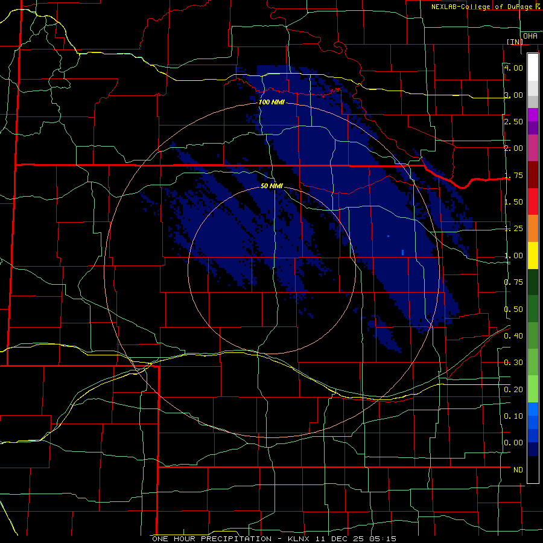Select the 3.00 legend value
Screen dimensions: 543x543
[x=513, y=95]
